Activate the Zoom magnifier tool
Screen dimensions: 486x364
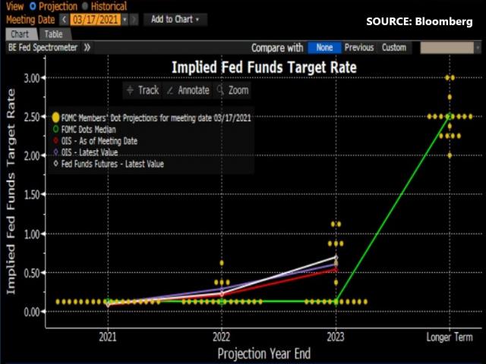[232, 89]
